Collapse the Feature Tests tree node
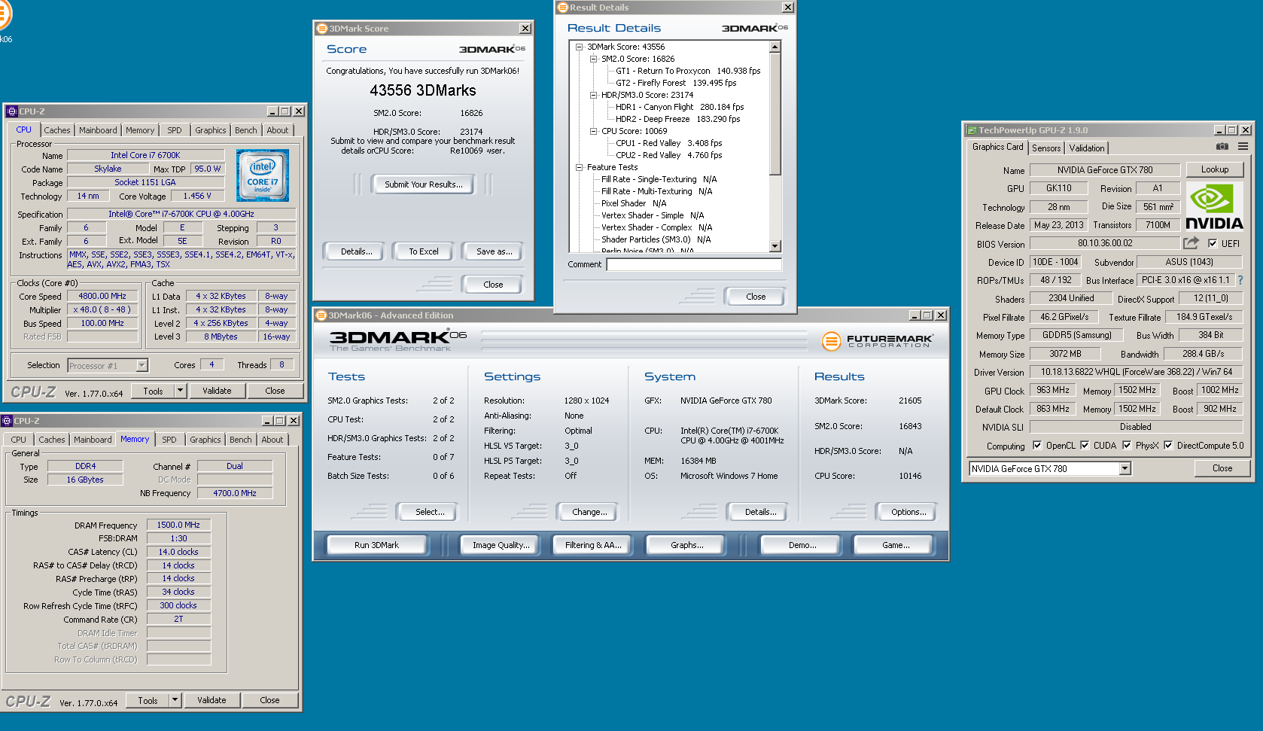 click(579, 167)
